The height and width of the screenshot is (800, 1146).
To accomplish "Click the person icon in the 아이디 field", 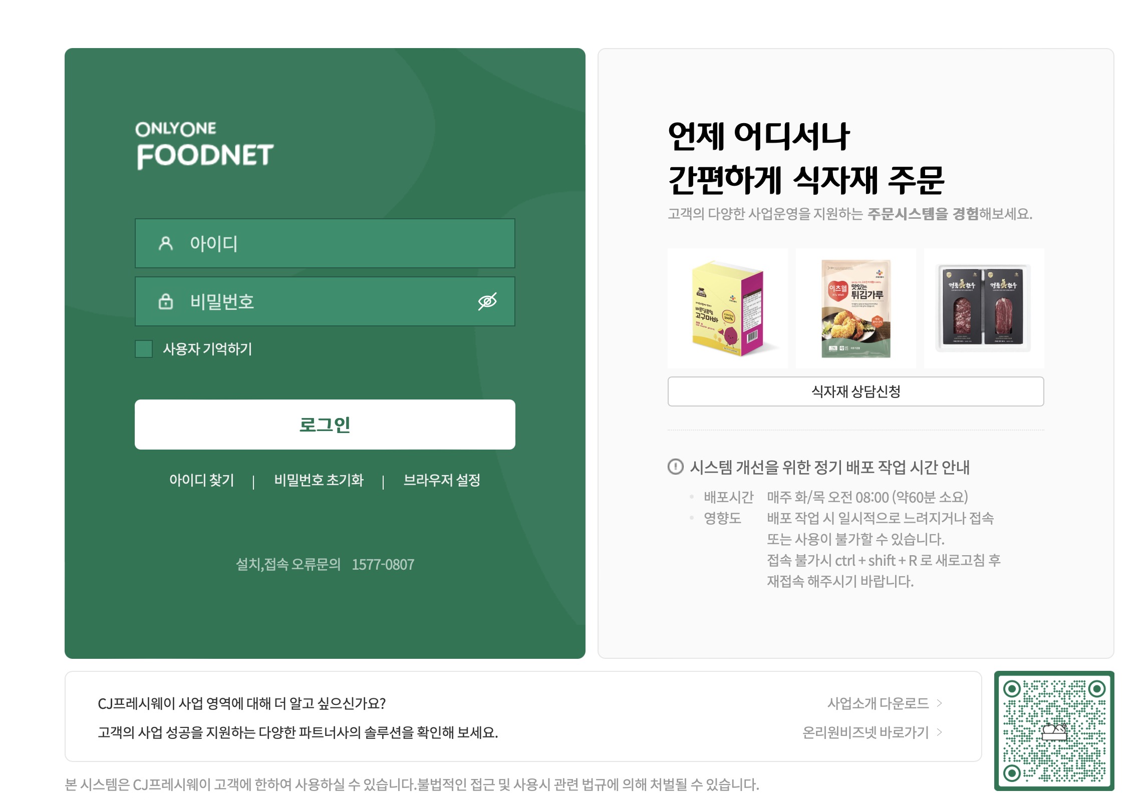I will coord(165,243).
